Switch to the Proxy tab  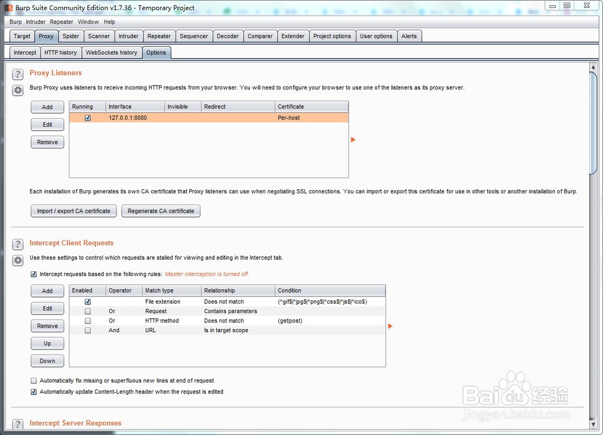point(46,36)
